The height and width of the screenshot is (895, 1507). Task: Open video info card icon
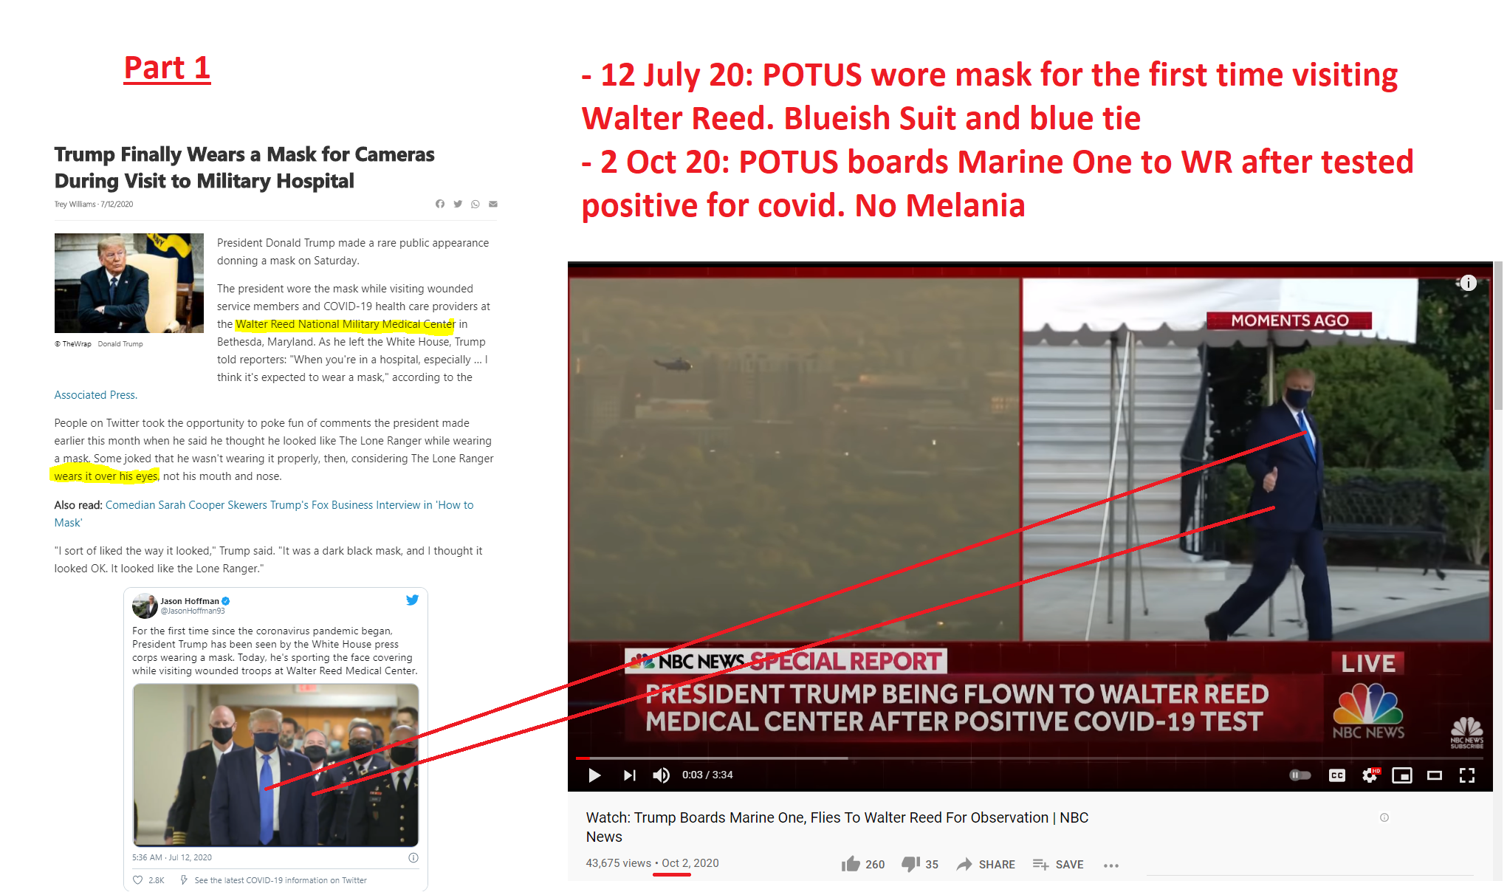point(1469,283)
